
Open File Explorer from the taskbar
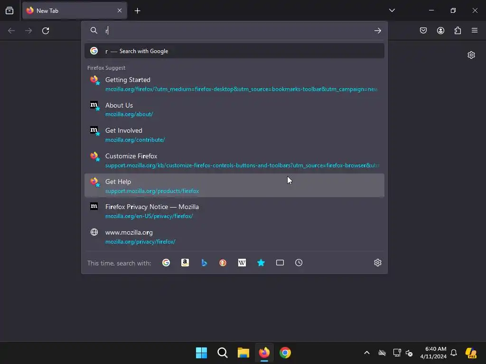(x=243, y=353)
